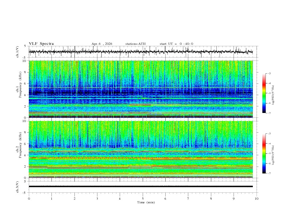289x223 pixels.
Task: Click the ch.1 color bar '-3' label
Action: [x=269, y=73]
